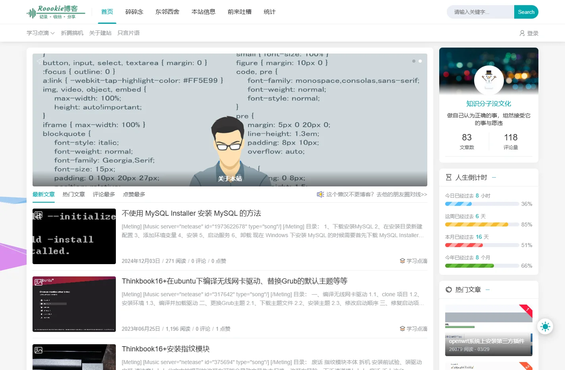Click this month's 51% red progress bar
The height and width of the screenshot is (370, 565).
[482, 245]
